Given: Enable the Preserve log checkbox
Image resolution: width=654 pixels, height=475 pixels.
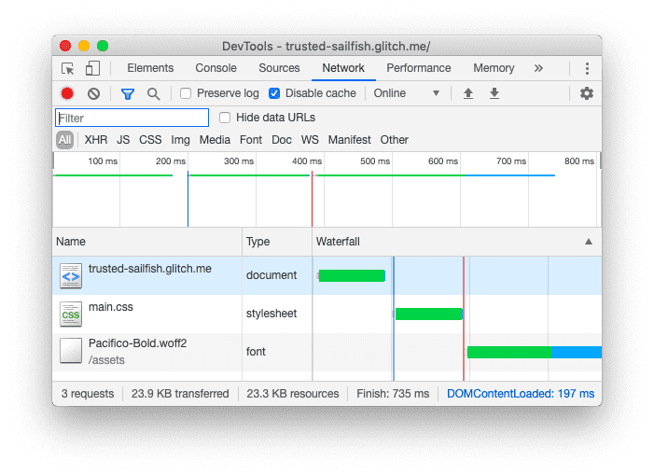Looking at the screenshot, I should point(186,93).
